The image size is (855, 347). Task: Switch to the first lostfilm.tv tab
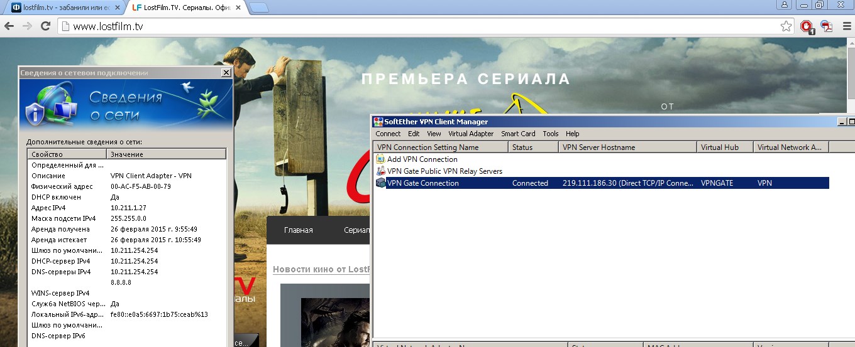click(65, 8)
